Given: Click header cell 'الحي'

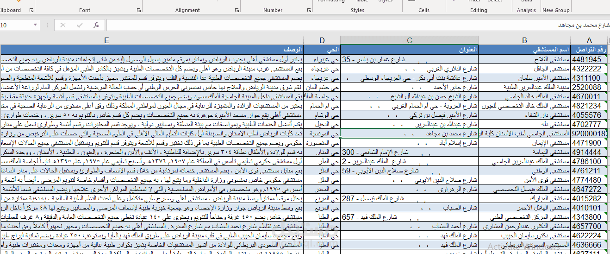Looking at the screenshot, I should click(x=322, y=50).
